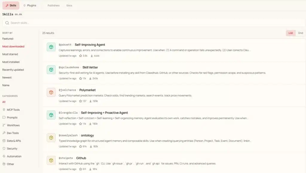This screenshot has width=306, height=173.
Task: Click star icon showing 611
Action: [80, 169]
